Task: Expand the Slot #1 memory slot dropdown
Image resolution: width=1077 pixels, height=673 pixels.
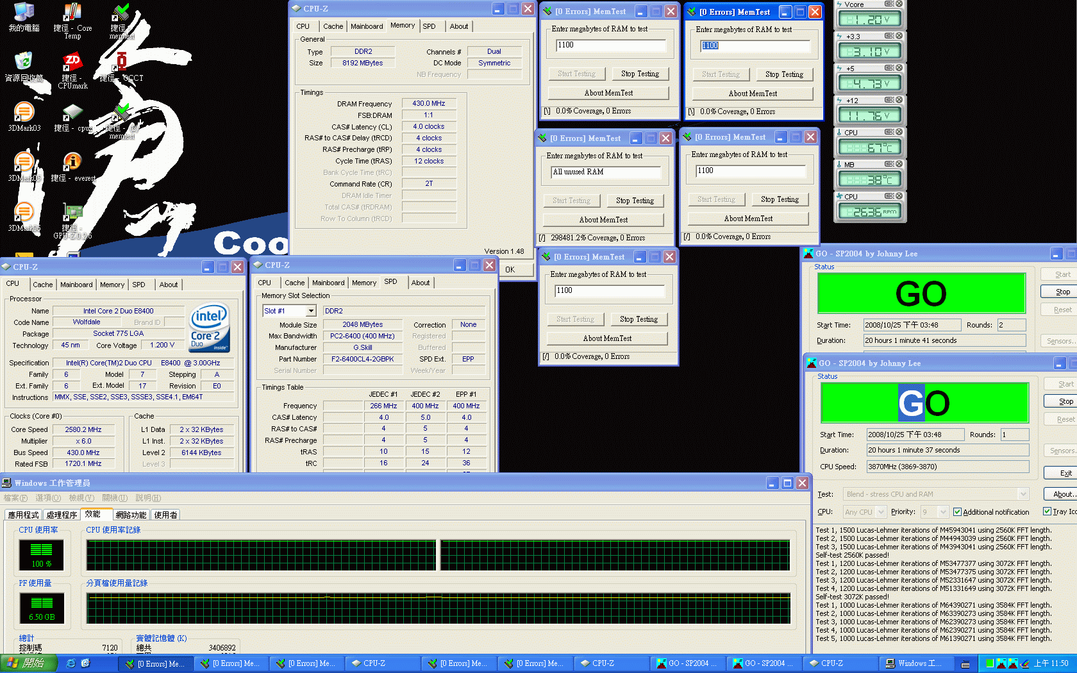Action: click(311, 311)
